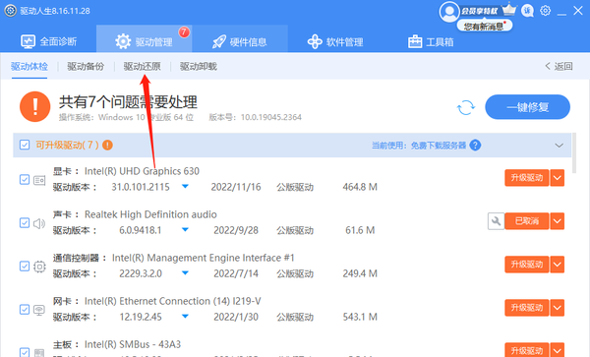Click 升级驱动 for Management Engine Interface
Screen dimensions: 590x357
pos(527,265)
